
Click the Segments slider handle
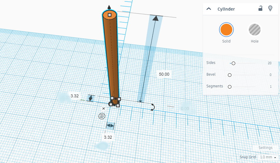click(x=230, y=87)
